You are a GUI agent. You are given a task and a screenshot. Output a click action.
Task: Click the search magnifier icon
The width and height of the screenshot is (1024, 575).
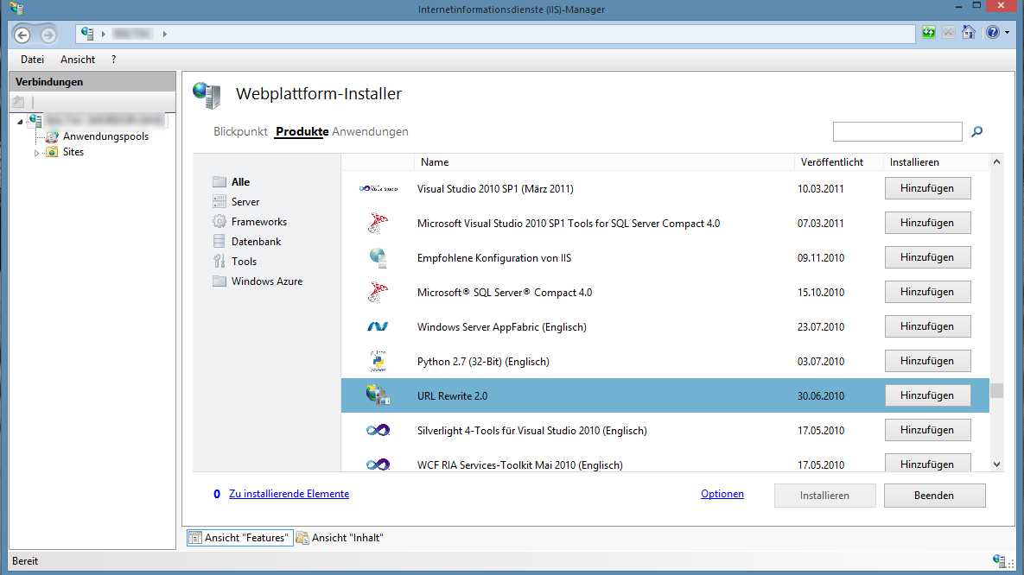click(977, 132)
